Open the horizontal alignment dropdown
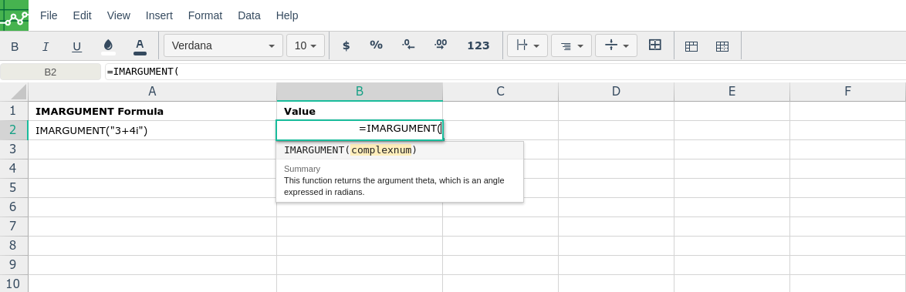The width and height of the screenshot is (906, 292). (x=571, y=45)
